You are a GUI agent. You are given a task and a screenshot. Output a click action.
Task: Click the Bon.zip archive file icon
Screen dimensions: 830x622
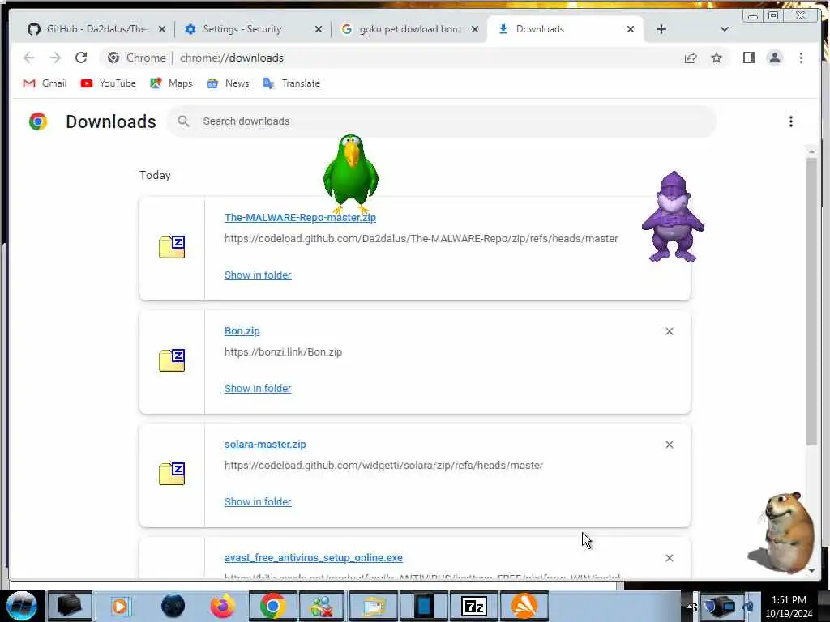point(172,360)
